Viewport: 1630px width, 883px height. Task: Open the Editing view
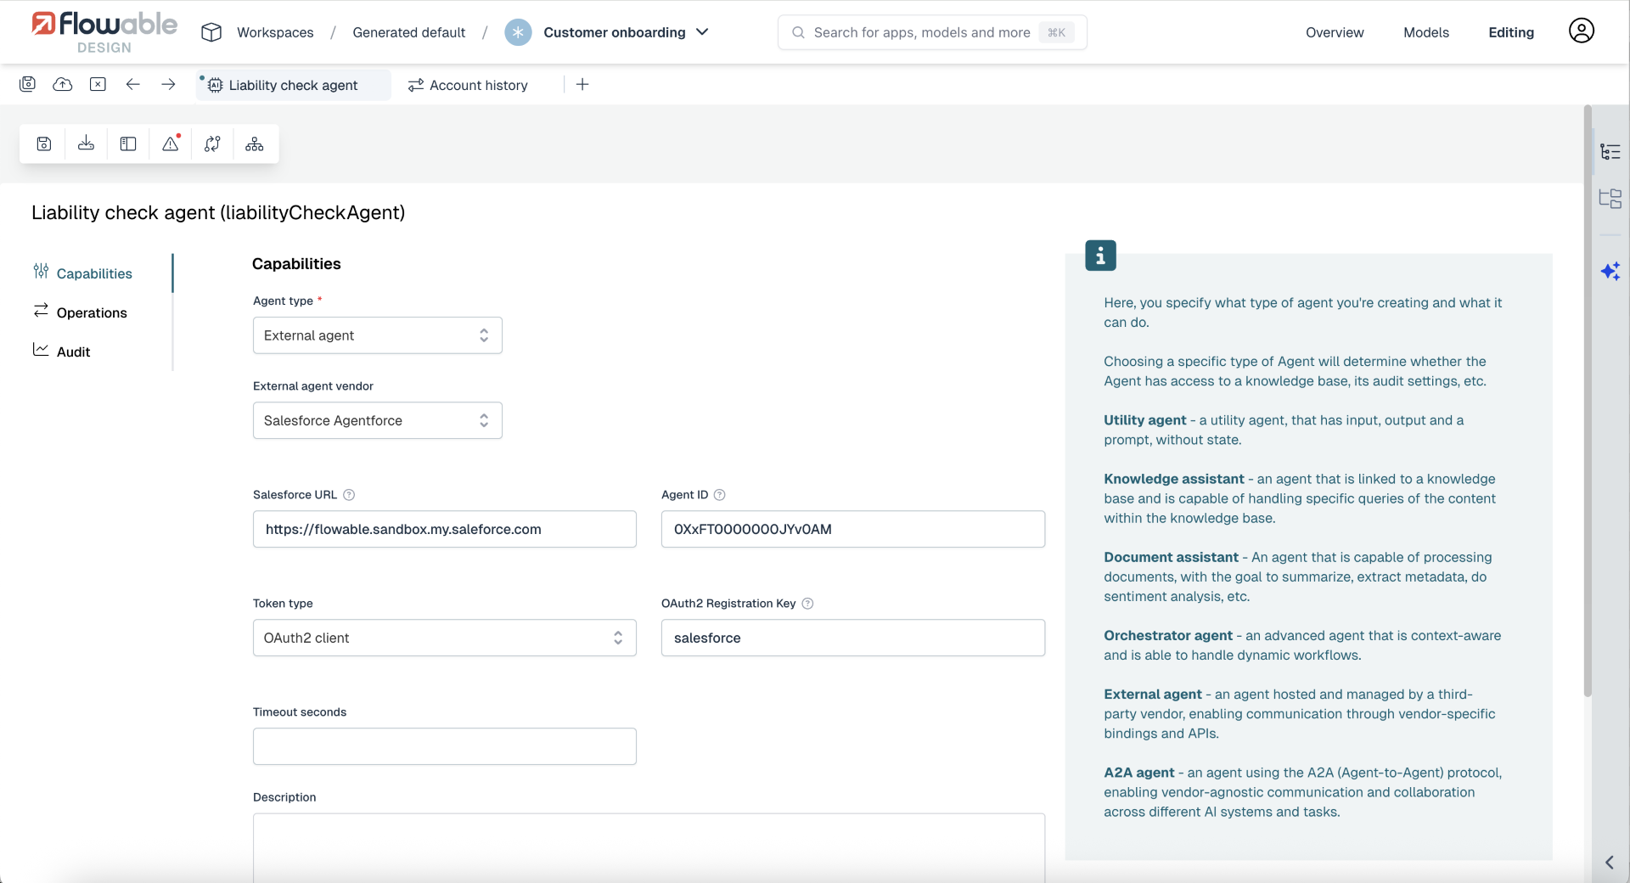tap(1511, 32)
